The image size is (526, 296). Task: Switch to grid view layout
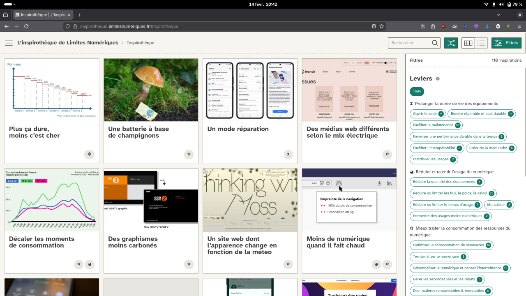tap(468, 43)
